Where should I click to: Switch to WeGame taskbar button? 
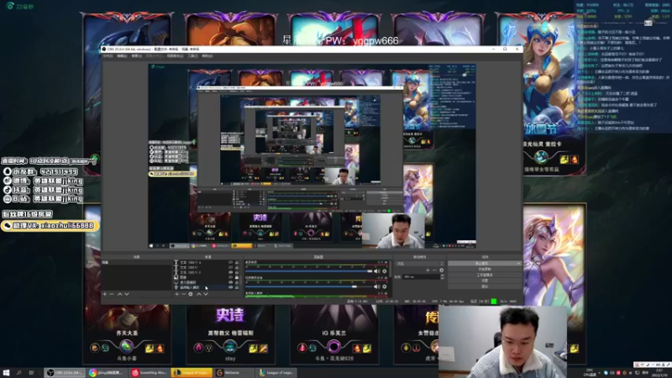coord(234,373)
